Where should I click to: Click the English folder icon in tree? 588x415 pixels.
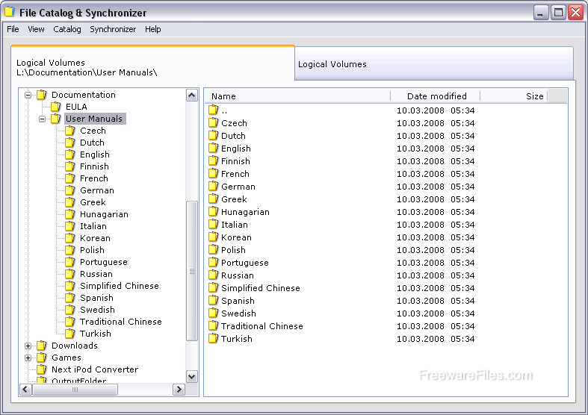pyautogui.click(x=69, y=155)
